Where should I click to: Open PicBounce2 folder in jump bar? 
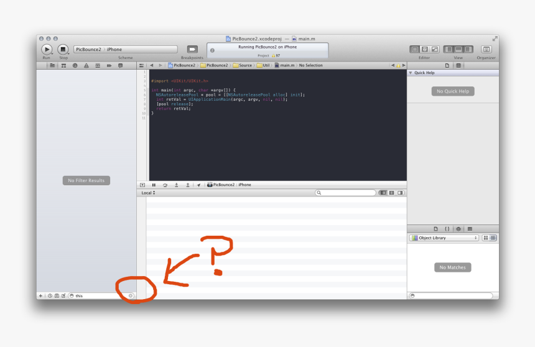(x=214, y=65)
